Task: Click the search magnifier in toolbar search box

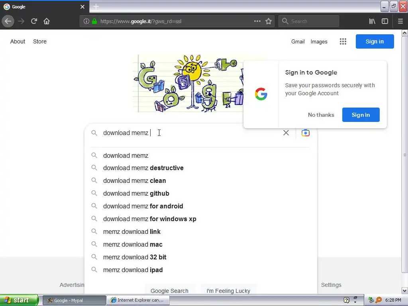Action: [285, 21]
